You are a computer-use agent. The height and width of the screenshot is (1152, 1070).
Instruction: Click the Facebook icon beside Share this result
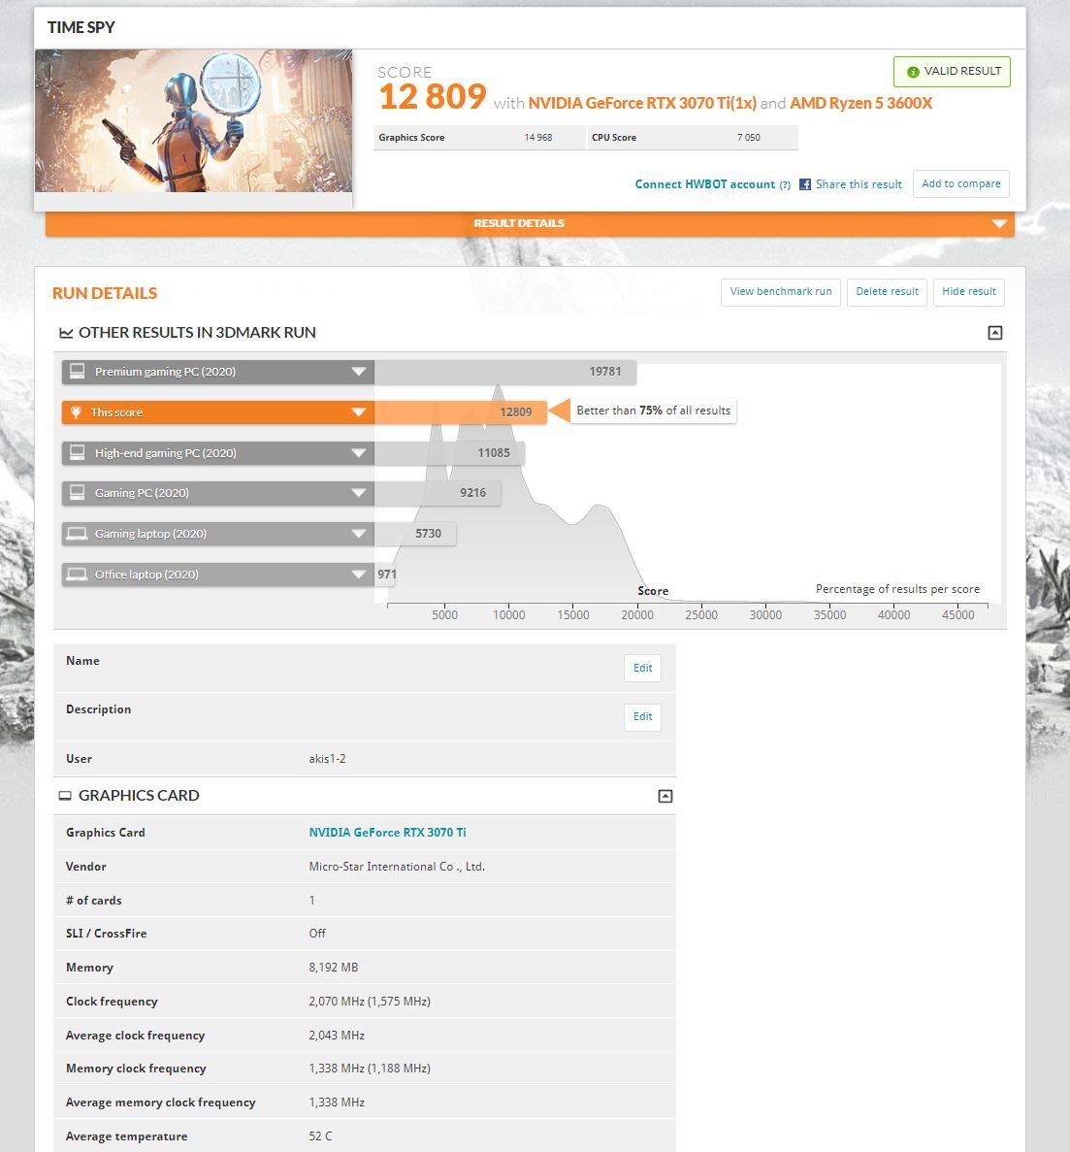point(805,184)
